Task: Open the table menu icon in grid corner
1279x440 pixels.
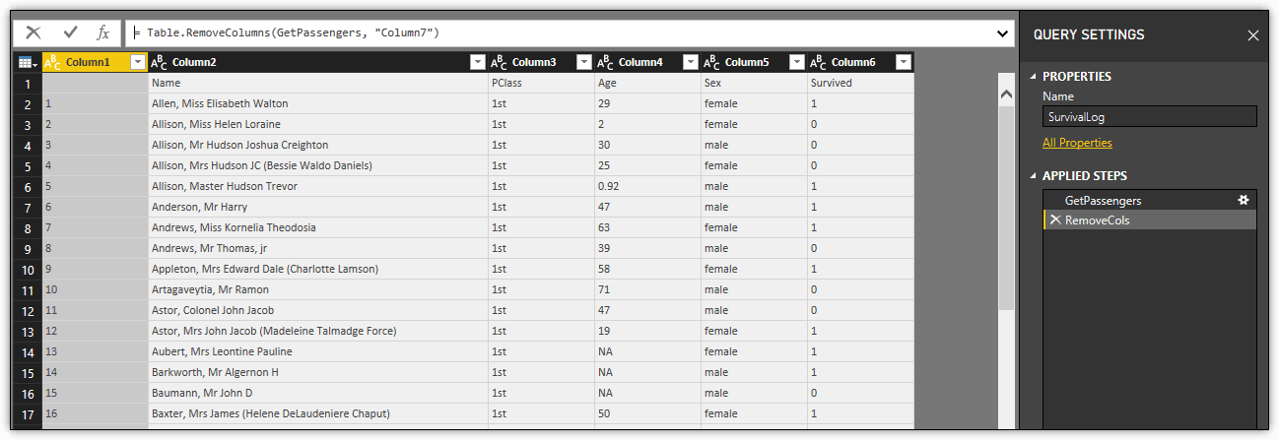Action: [28, 62]
